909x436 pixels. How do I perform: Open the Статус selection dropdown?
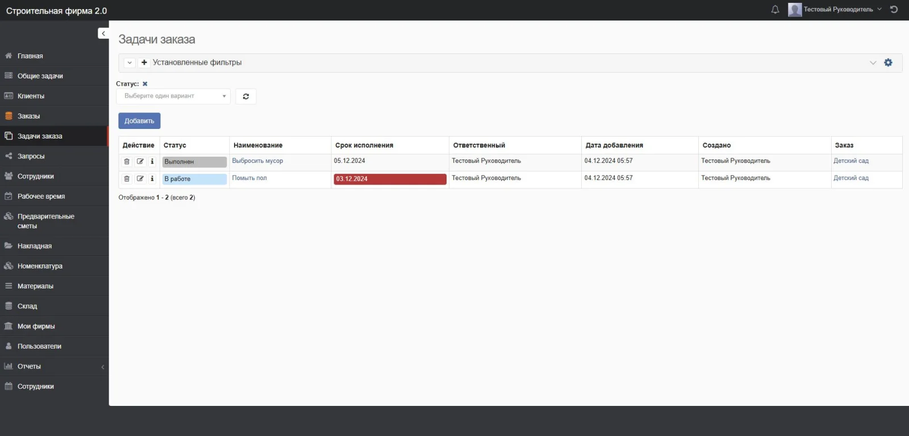pos(173,97)
